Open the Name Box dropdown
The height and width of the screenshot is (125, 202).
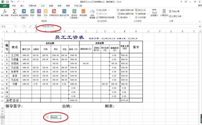pos(15,26)
